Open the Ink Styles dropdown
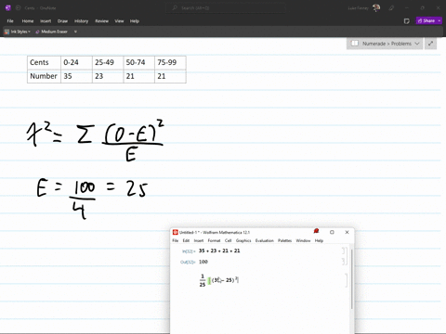The width and height of the screenshot is (446, 334). click(x=18, y=32)
